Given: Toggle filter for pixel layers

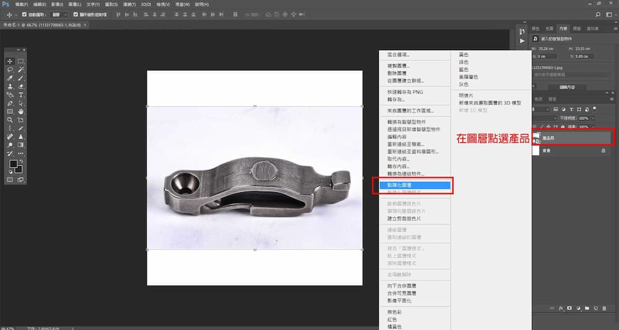Looking at the screenshot, I should [555, 109].
